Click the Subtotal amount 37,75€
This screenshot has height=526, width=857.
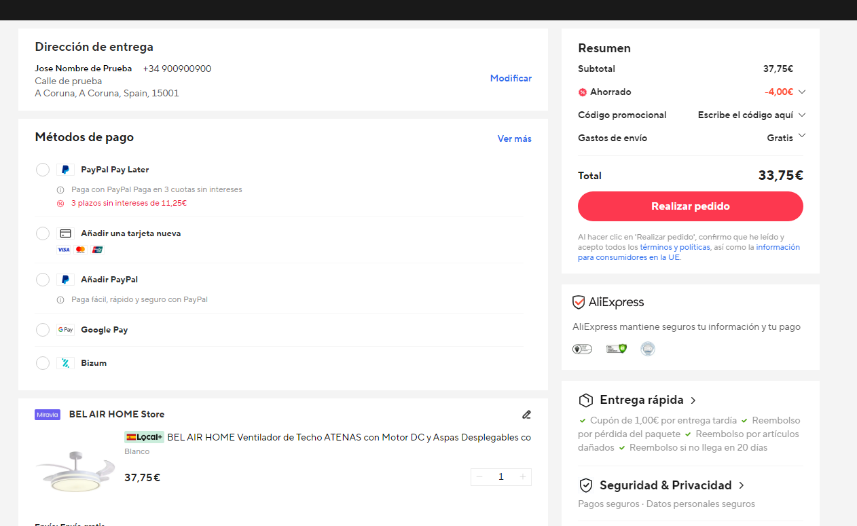point(778,69)
